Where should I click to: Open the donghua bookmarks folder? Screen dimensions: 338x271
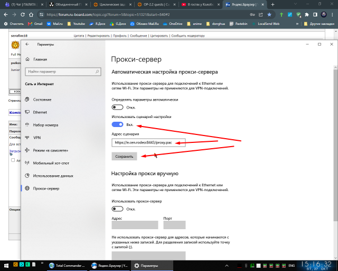(x=215, y=24)
